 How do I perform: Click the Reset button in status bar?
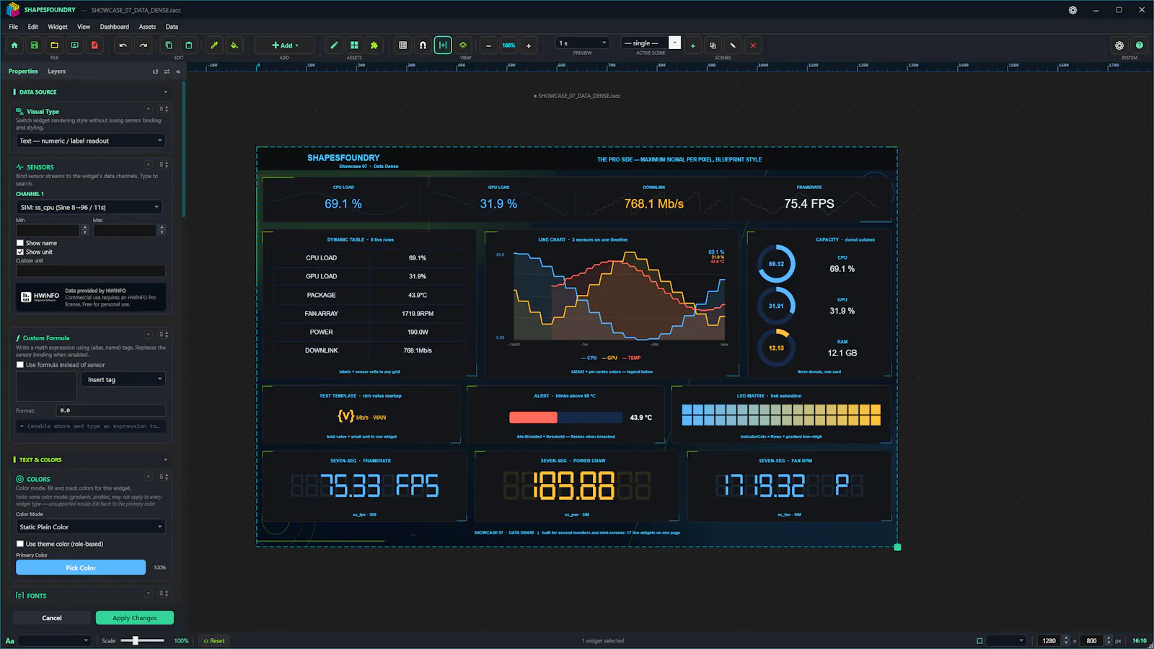point(214,641)
